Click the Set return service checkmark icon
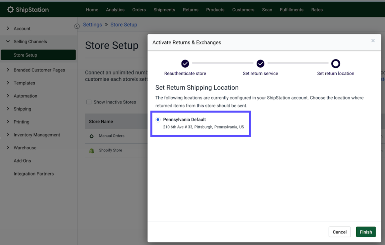Screen dimensions: 385x245 click(260, 64)
